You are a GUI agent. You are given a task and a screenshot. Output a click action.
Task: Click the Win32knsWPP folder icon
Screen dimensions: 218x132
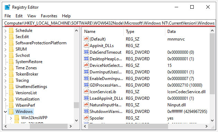pyautogui.click(x=17, y=118)
